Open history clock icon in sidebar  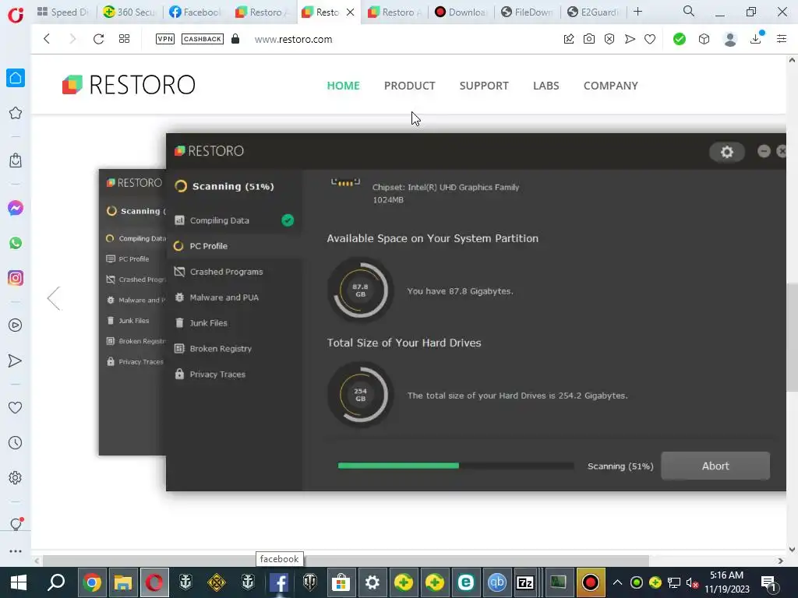click(16, 442)
